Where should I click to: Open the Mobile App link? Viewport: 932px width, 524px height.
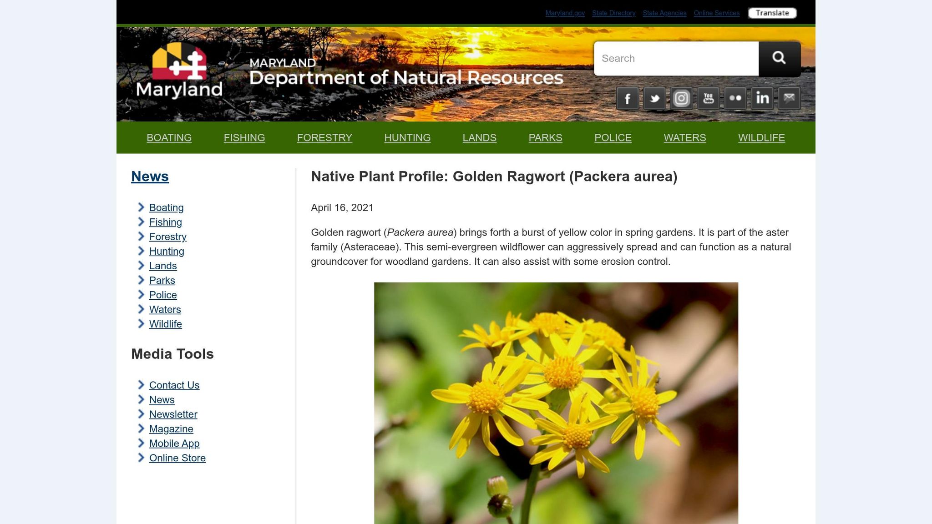pyautogui.click(x=174, y=443)
